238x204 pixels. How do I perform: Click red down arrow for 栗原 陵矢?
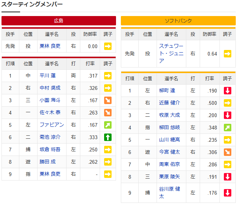pos(227,177)
